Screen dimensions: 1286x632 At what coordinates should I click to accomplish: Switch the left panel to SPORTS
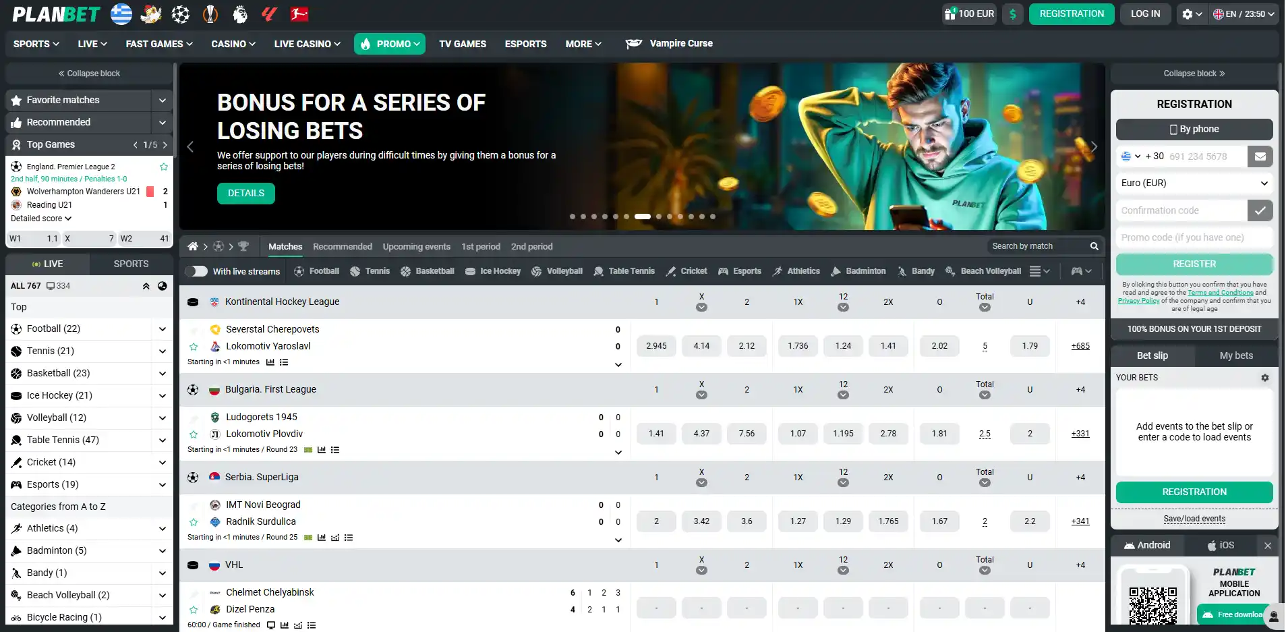(x=131, y=264)
